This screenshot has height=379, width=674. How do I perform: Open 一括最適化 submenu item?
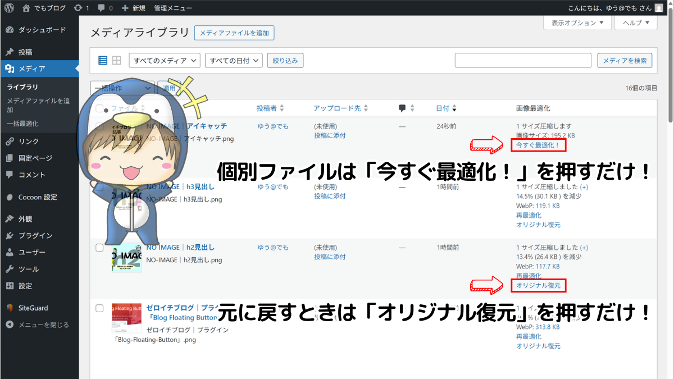pos(23,124)
